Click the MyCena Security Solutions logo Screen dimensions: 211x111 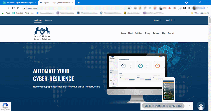pyautogui.click(x=42, y=34)
